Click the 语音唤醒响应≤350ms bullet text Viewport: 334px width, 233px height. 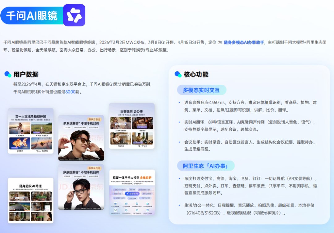click(250, 106)
